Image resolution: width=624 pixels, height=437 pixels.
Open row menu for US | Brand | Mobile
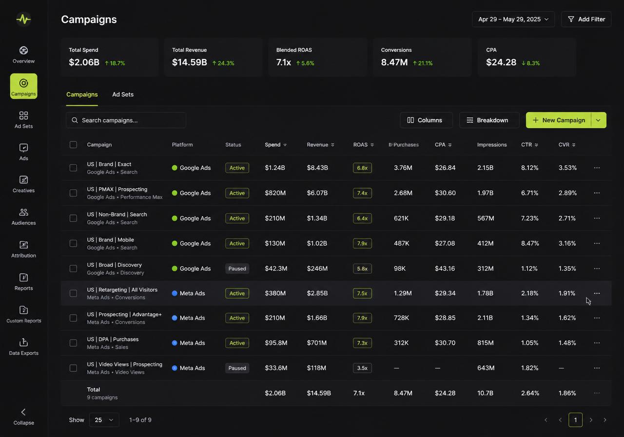597,243
